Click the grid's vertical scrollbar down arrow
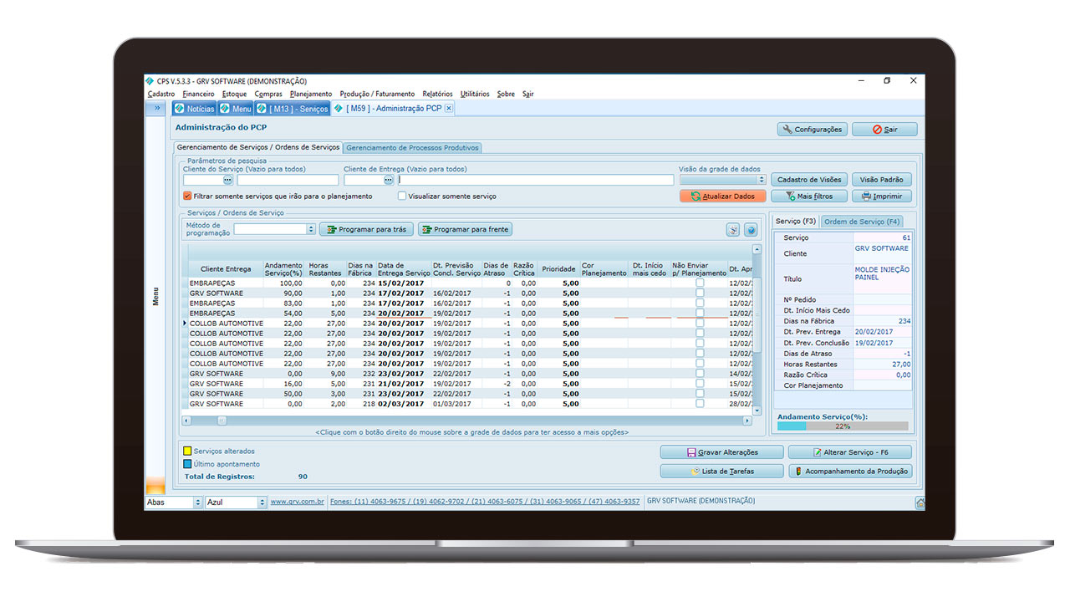Viewport: 1070px width, 602px height. click(757, 411)
